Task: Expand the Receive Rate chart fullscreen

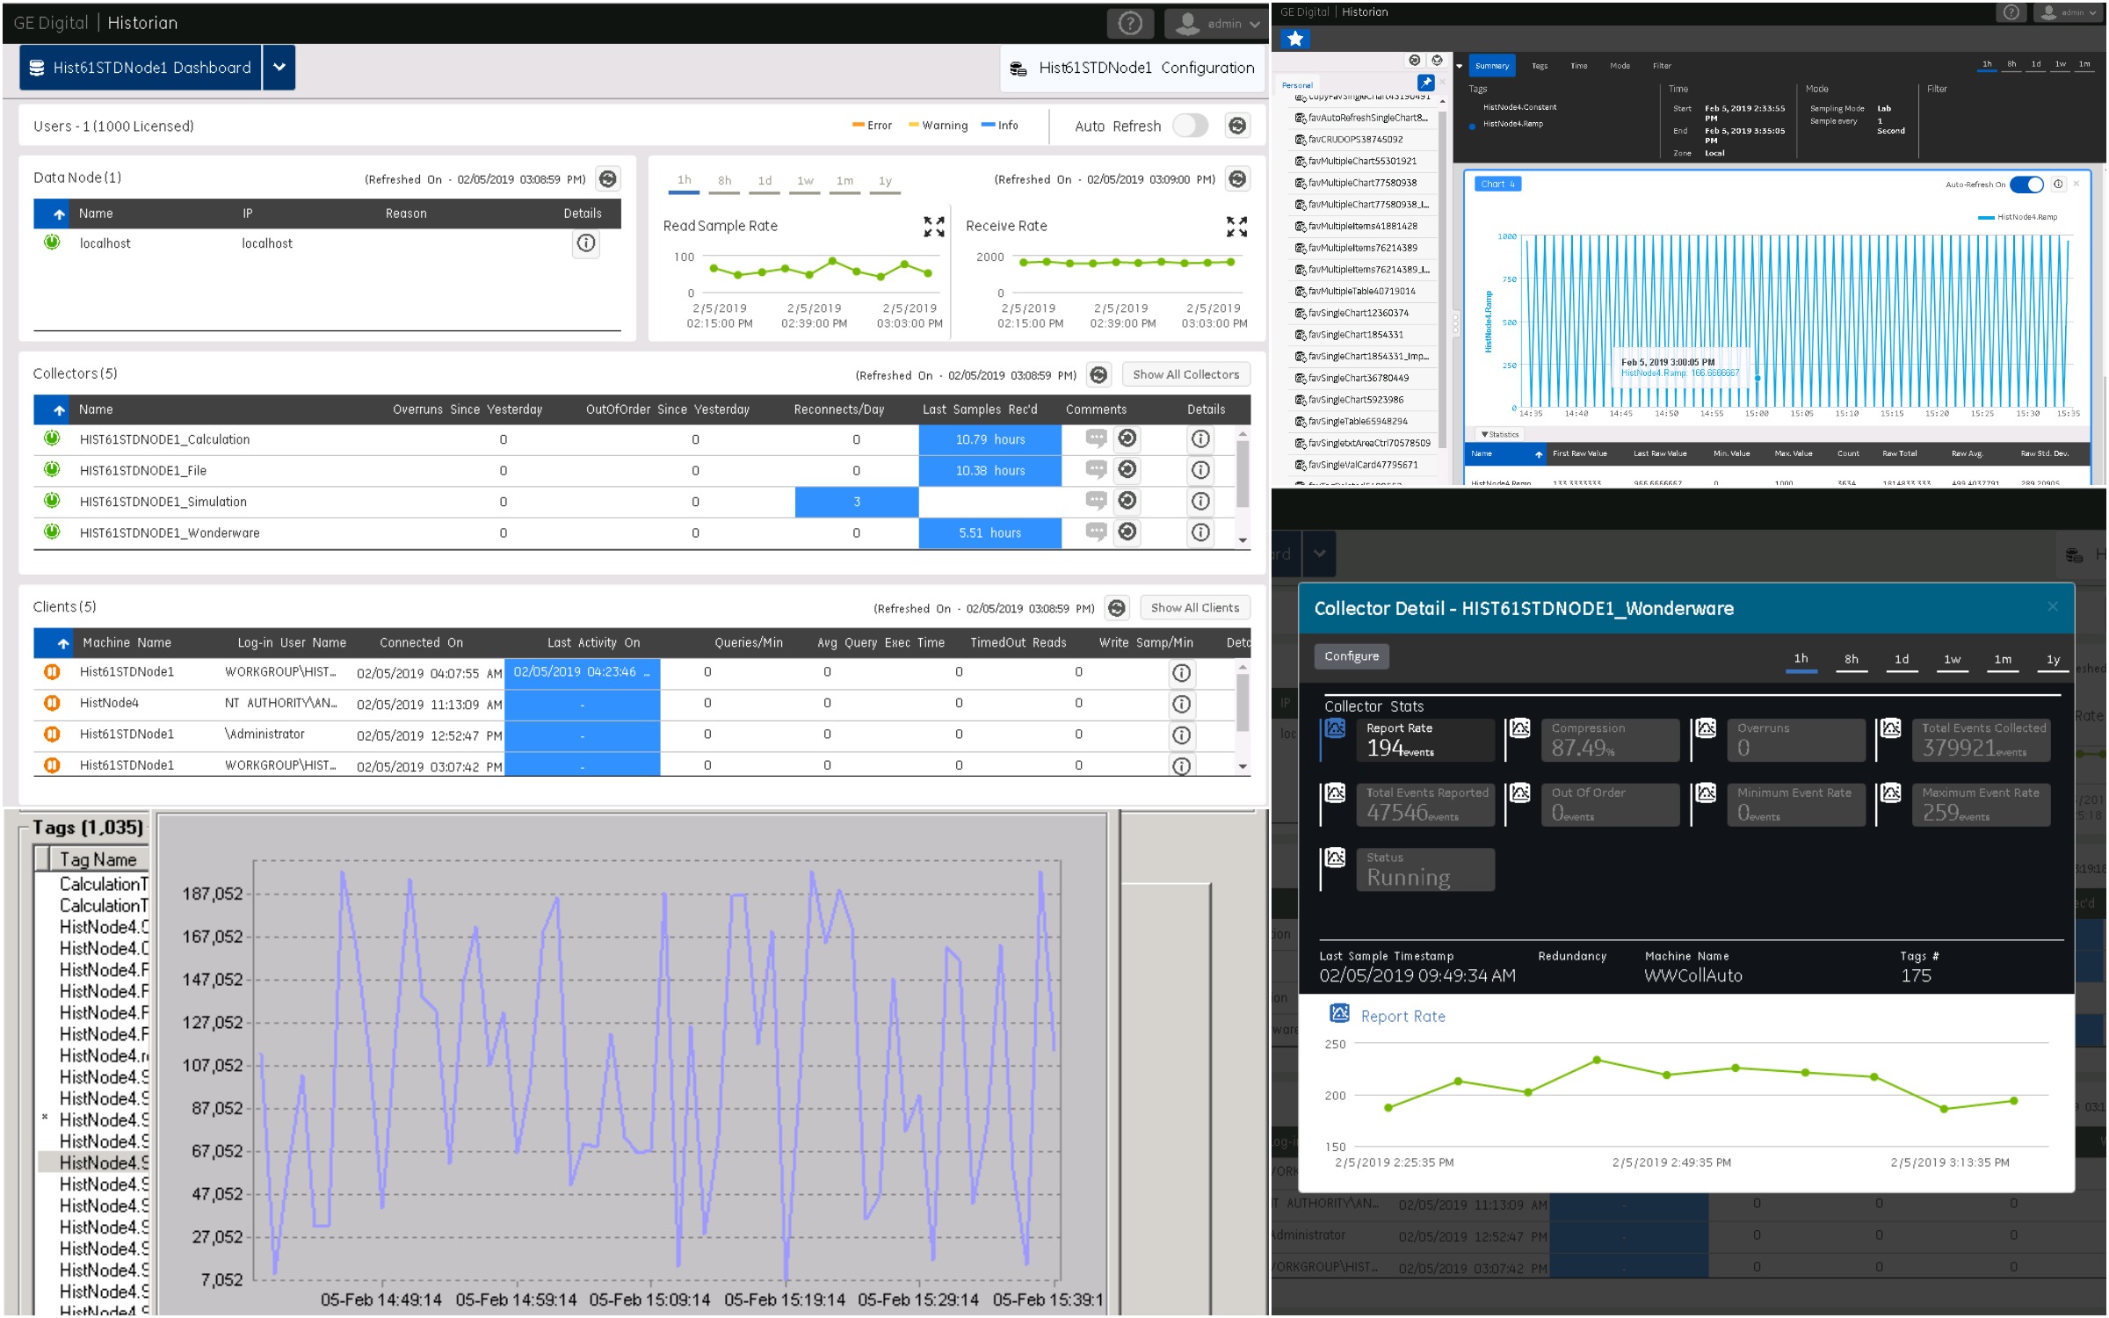Action: [1236, 227]
